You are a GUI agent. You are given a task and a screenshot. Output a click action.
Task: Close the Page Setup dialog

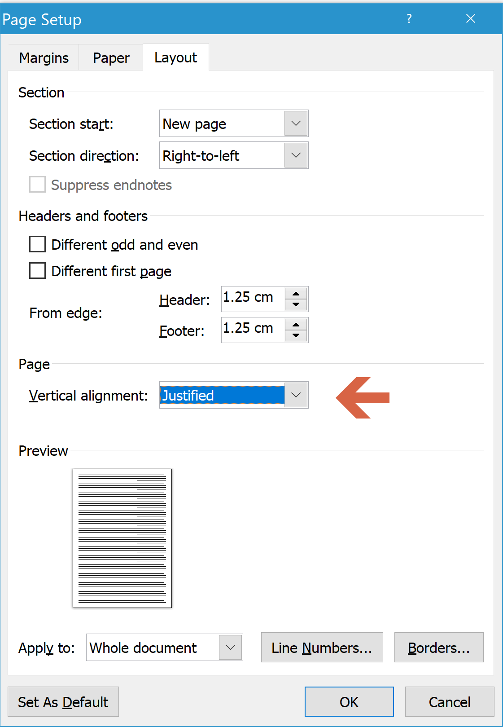click(470, 19)
